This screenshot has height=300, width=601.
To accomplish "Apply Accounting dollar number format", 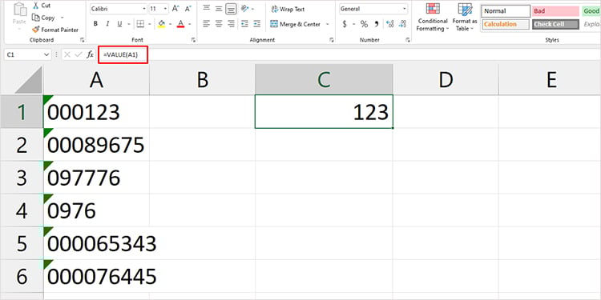I will 345,24.
